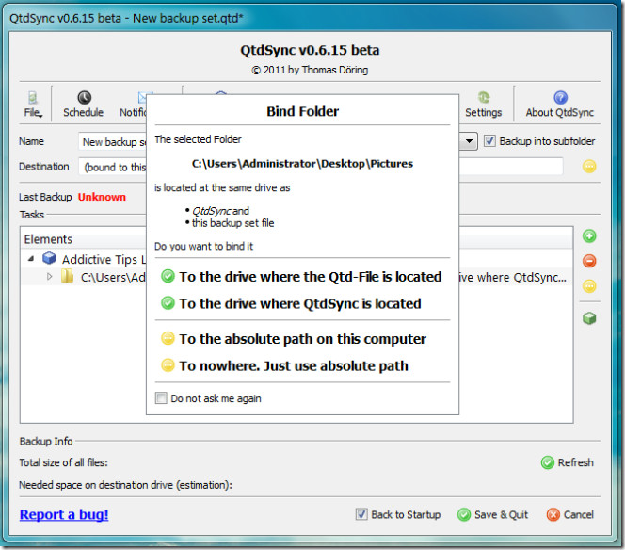The image size is (625, 550).
Task: Click the yellow icon beside Destination field
Action: point(589,166)
